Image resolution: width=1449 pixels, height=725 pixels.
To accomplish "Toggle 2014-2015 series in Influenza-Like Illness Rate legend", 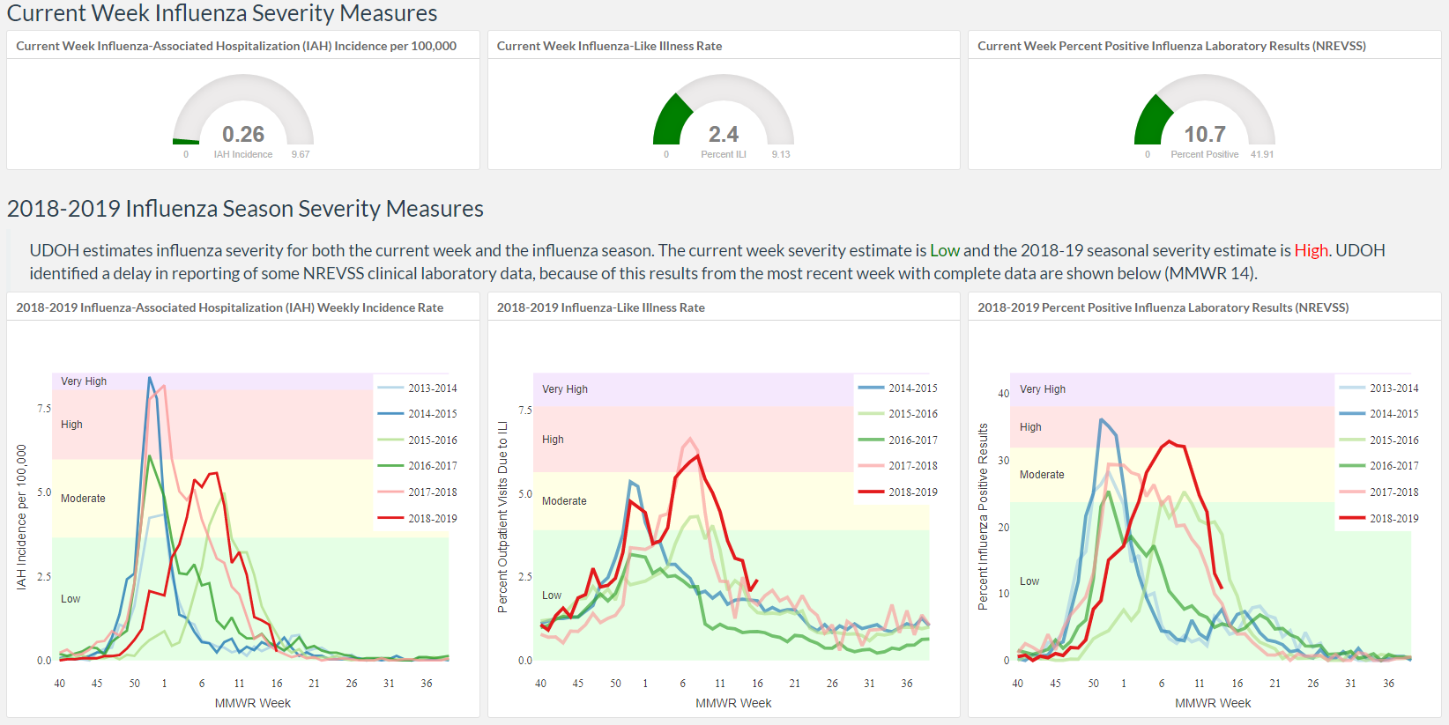I will click(898, 388).
